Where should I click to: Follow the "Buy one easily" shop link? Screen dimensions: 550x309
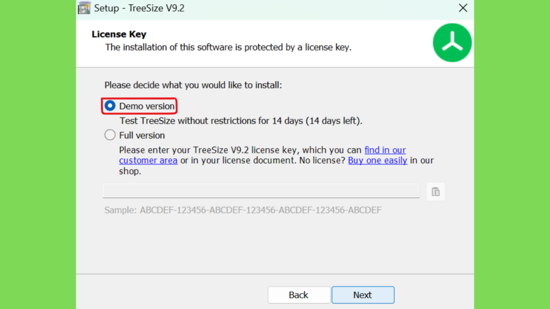(378, 160)
